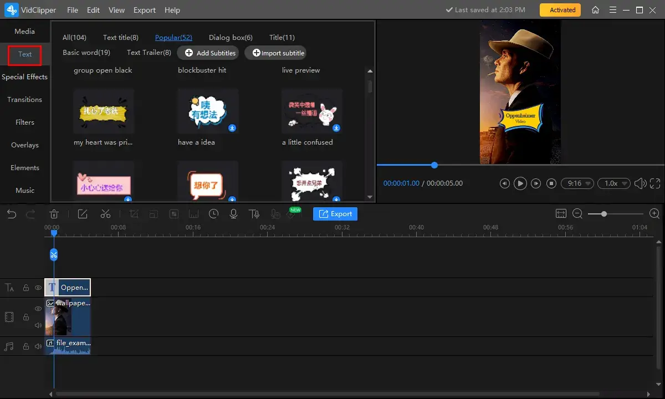Click the microphone voiceover icon
Viewport: 665px width, 399px height.
233,214
